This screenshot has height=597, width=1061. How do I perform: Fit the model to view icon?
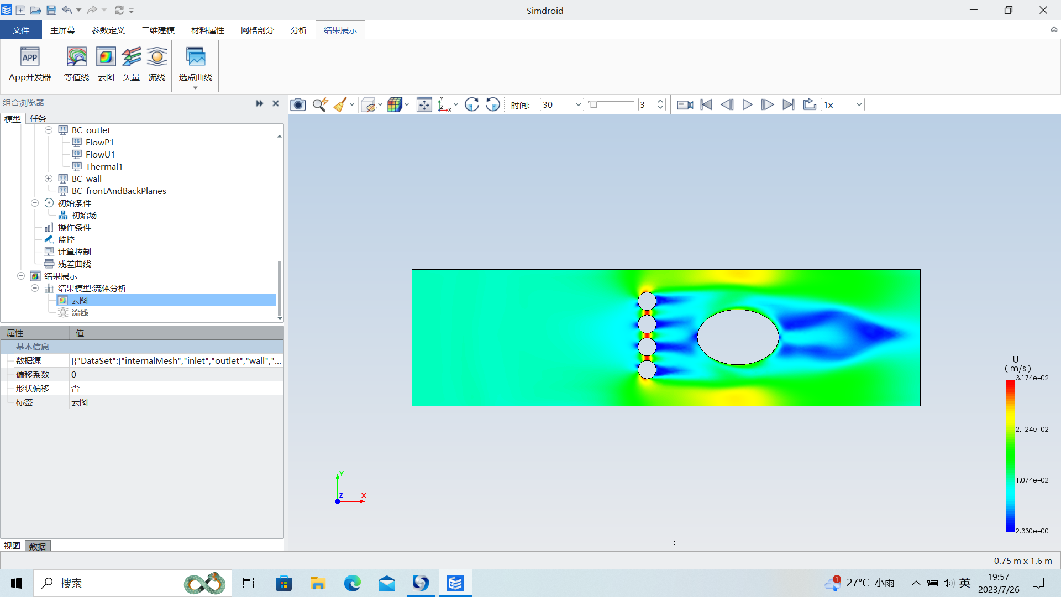(424, 104)
